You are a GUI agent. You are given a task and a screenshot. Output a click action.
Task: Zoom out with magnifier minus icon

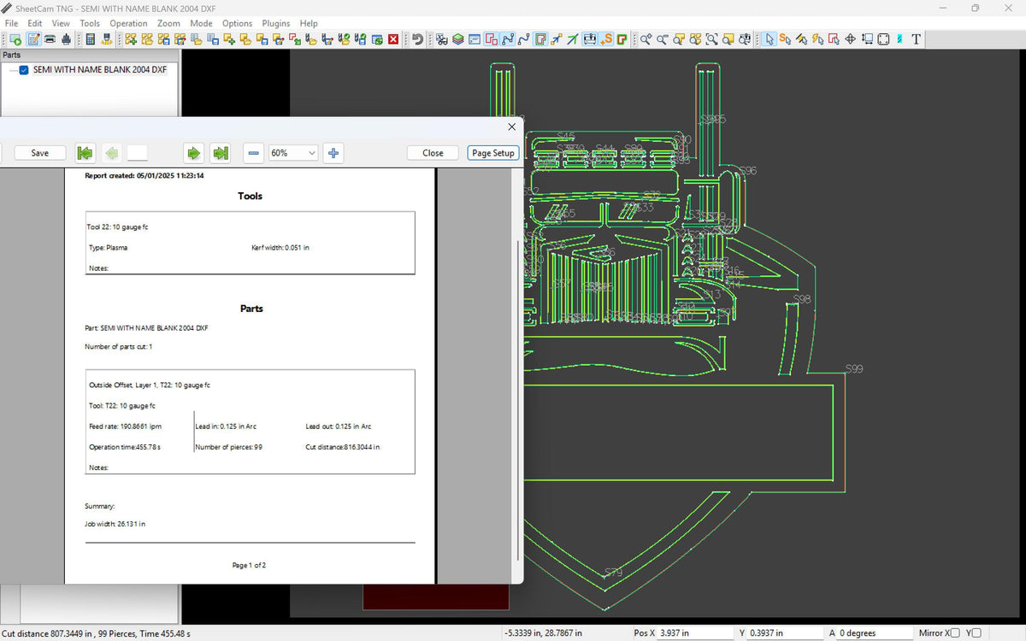pyautogui.click(x=663, y=39)
